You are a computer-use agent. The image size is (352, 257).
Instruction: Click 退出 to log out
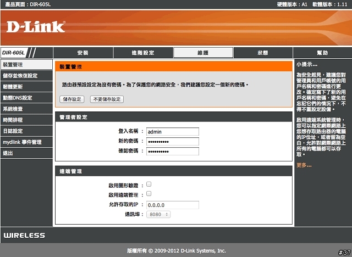coord(26,153)
